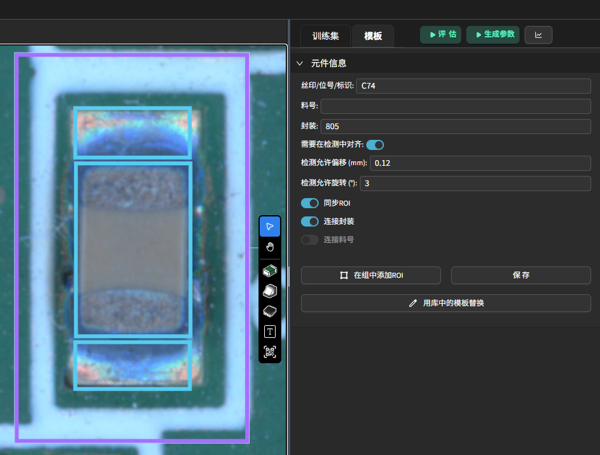
Task: Turn off the 连接封装 toggle
Action: pyautogui.click(x=310, y=221)
